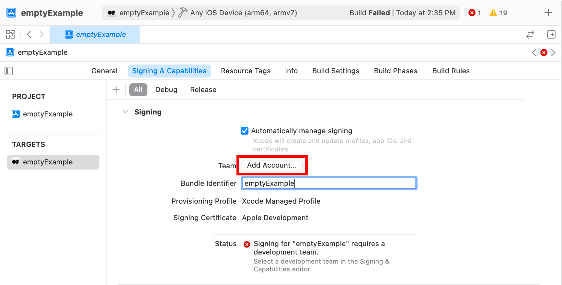
Task: Choose the Any iOS Device destination
Action: click(x=244, y=13)
